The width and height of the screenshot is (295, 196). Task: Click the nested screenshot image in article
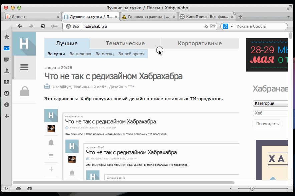click(x=142, y=144)
